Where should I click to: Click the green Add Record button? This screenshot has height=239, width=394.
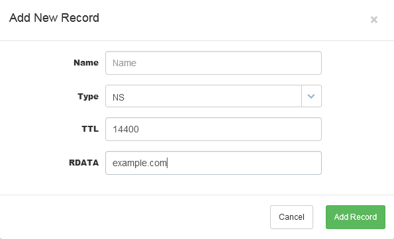click(x=356, y=217)
